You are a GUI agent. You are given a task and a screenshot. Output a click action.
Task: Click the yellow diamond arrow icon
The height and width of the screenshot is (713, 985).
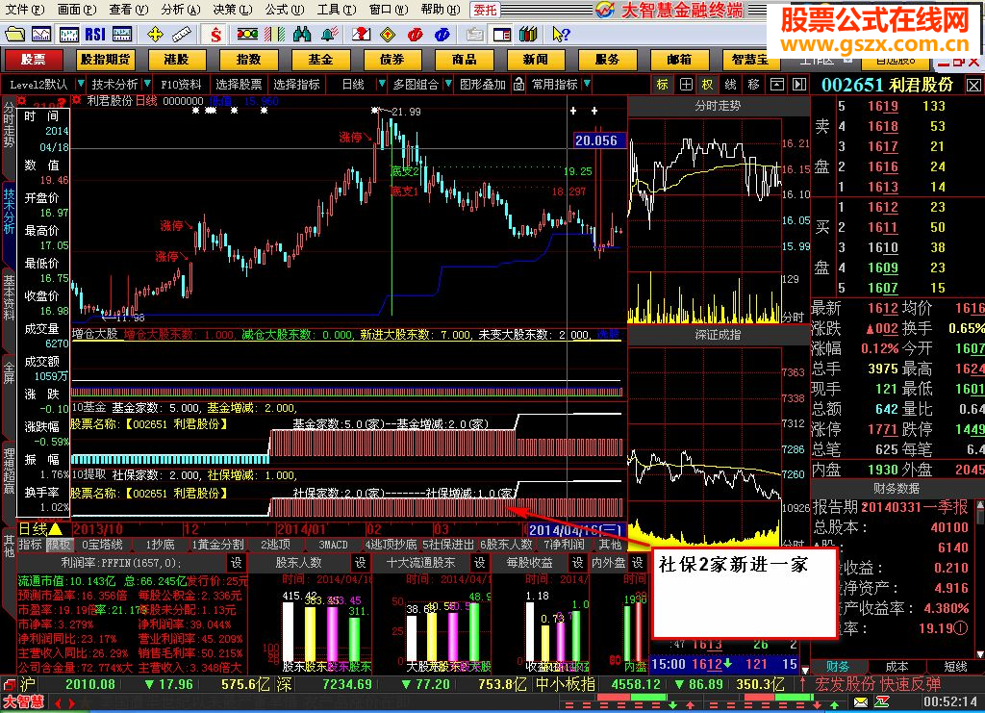pyautogui.click(x=388, y=34)
